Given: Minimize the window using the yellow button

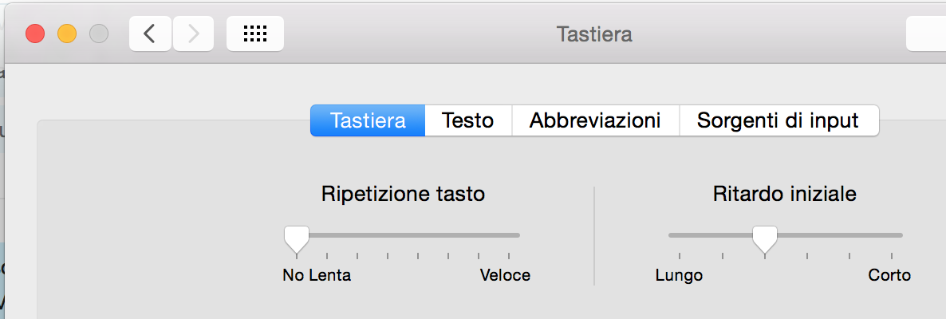Looking at the screenshot, I should tap(67, 33).
